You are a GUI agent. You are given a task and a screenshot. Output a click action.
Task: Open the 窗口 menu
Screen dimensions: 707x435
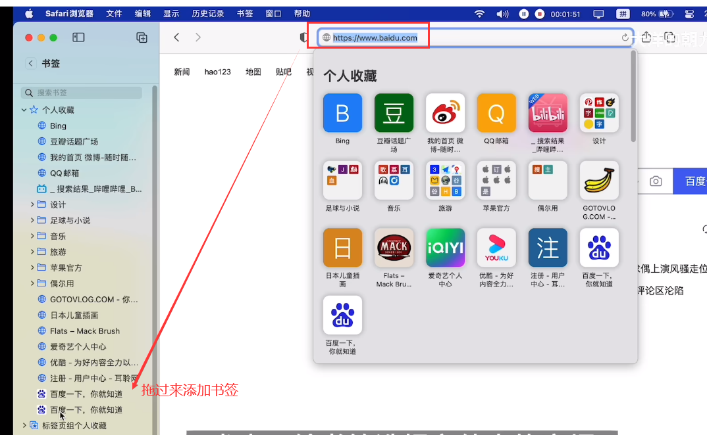(x=273, y=14)
